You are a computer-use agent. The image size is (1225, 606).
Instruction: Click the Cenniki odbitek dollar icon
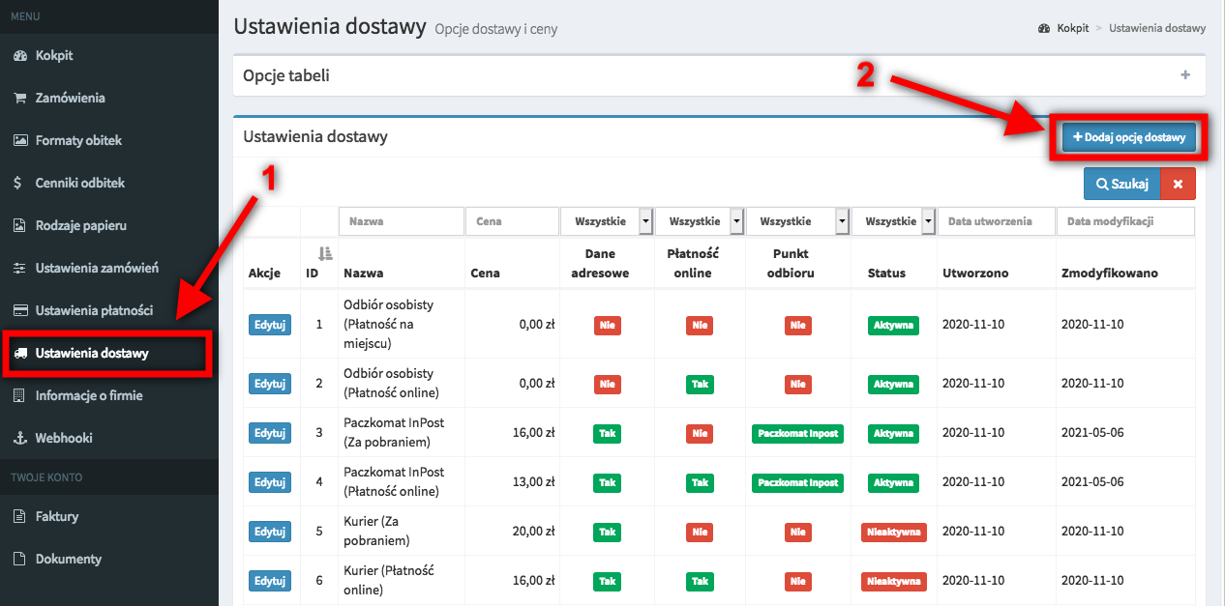coord(19,184)
